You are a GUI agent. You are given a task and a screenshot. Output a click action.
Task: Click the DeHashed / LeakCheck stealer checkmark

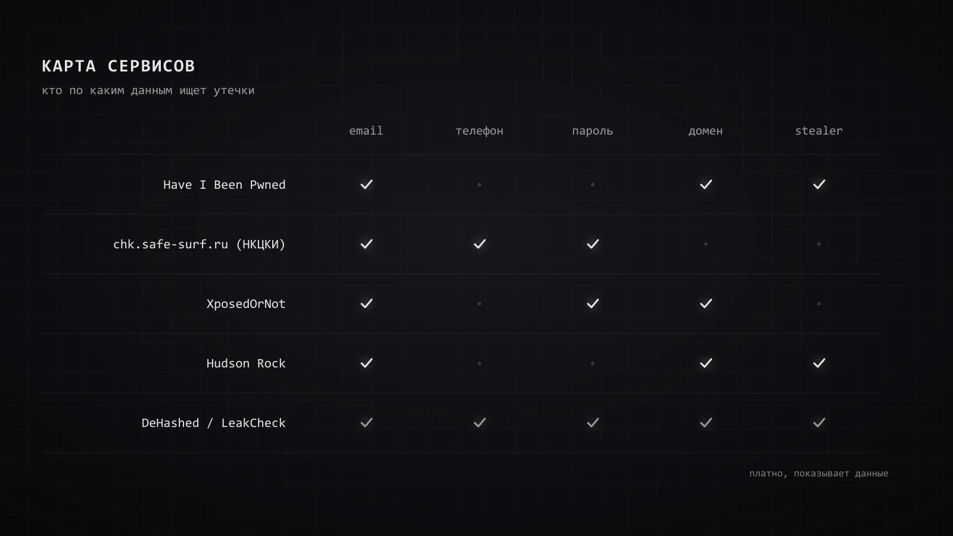(819, 423)
